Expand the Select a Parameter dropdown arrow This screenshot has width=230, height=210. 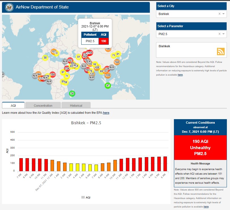[223, 34]
